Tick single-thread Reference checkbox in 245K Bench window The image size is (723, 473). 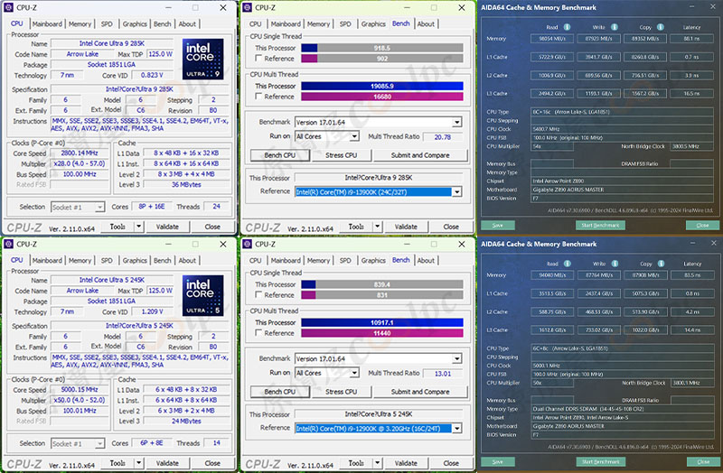coord(258,295)
